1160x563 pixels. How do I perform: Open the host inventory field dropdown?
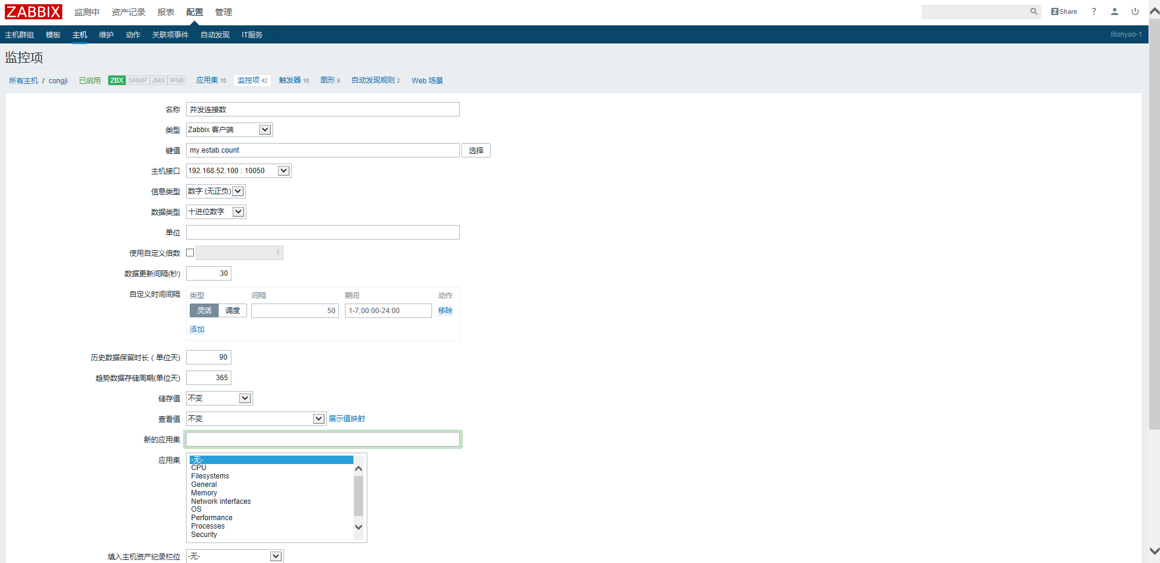[234, 556]
